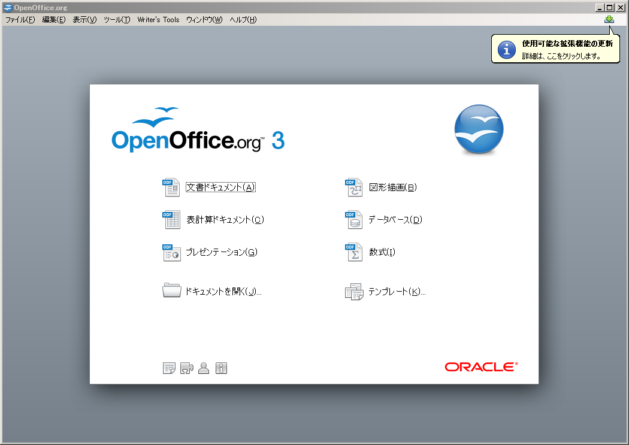Create new 数式(I)
This screenshot has width=629, height=445.
click(382, 252)
